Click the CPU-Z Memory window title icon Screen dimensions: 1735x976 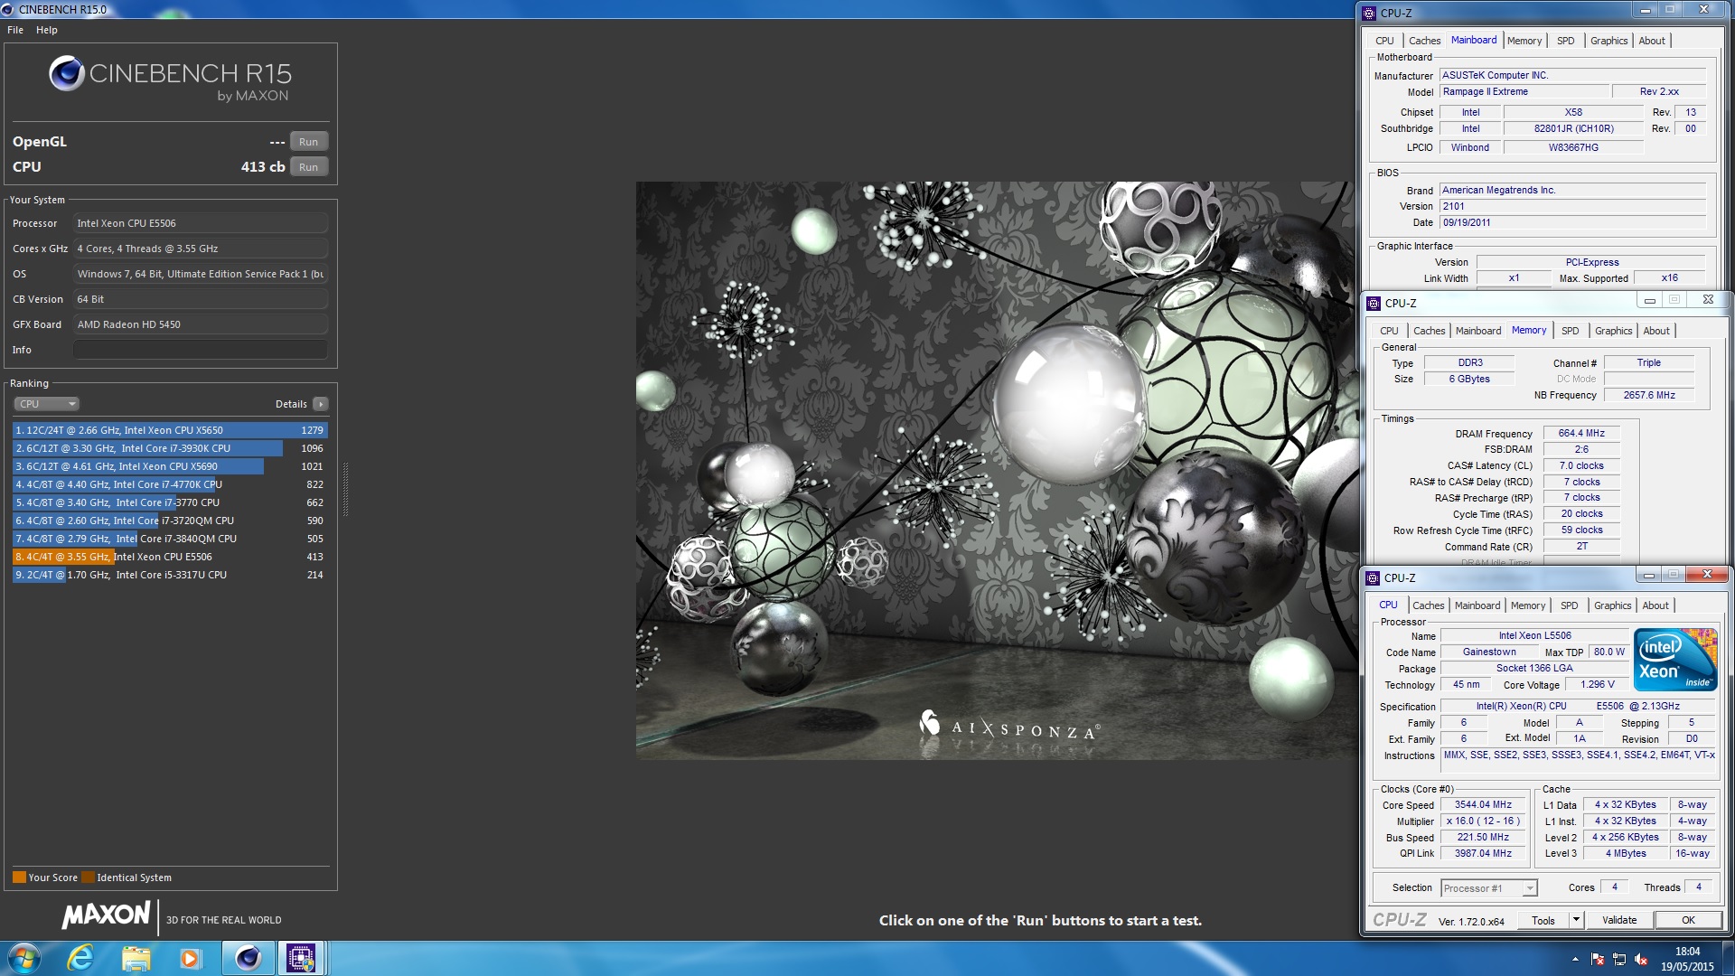pyautogui.click(x=1374, y=303)
